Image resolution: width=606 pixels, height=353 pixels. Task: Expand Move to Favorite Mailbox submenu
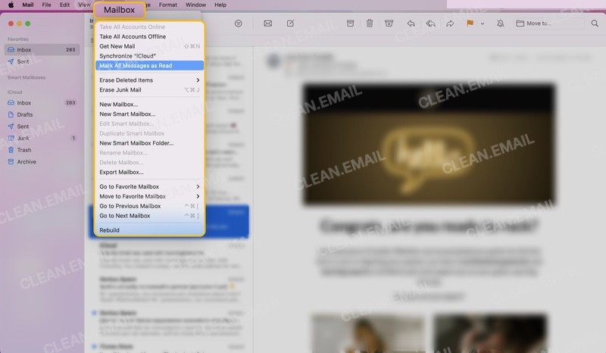(149, 196)
